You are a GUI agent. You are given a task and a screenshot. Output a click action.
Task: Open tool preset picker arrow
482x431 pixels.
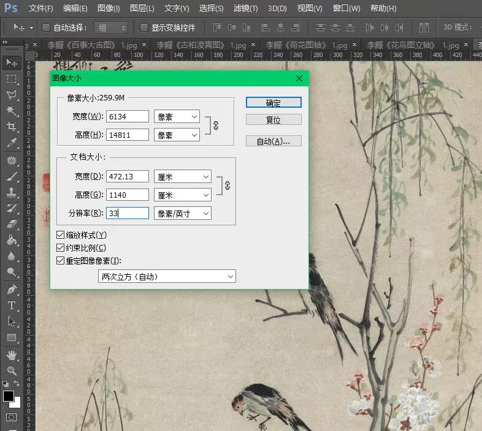(31, 28)
